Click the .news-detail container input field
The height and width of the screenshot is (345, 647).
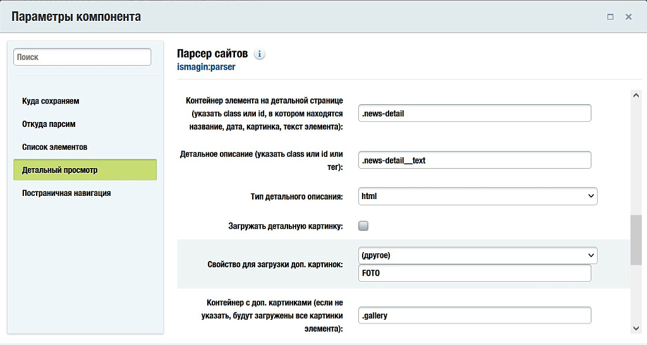474,114
